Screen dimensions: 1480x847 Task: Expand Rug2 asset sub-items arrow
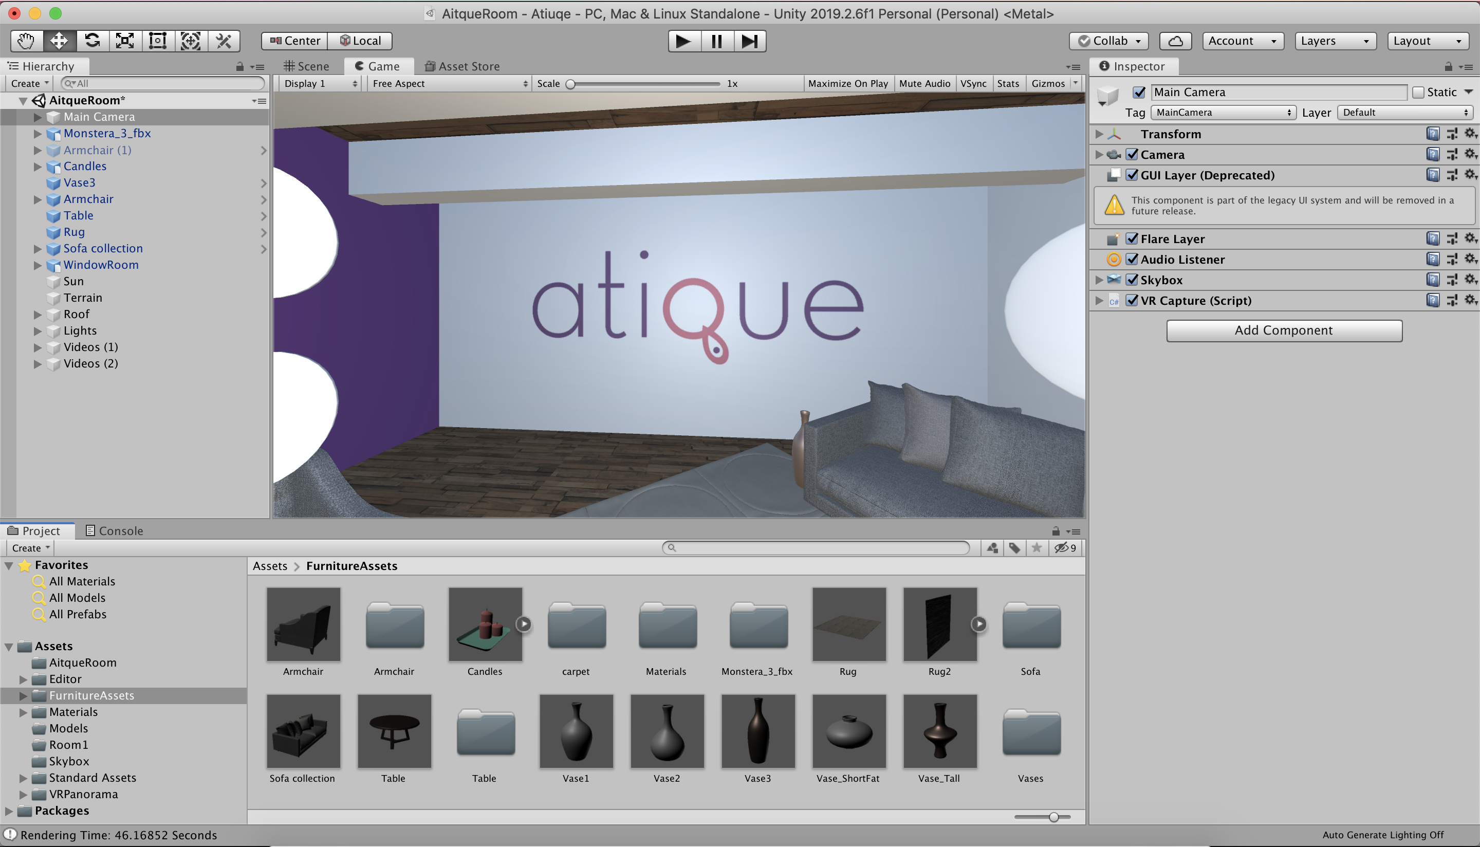(x=979, y=624)
